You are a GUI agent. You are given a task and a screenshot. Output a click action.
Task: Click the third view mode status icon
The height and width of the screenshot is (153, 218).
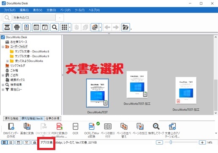click(x=19, y=142)
